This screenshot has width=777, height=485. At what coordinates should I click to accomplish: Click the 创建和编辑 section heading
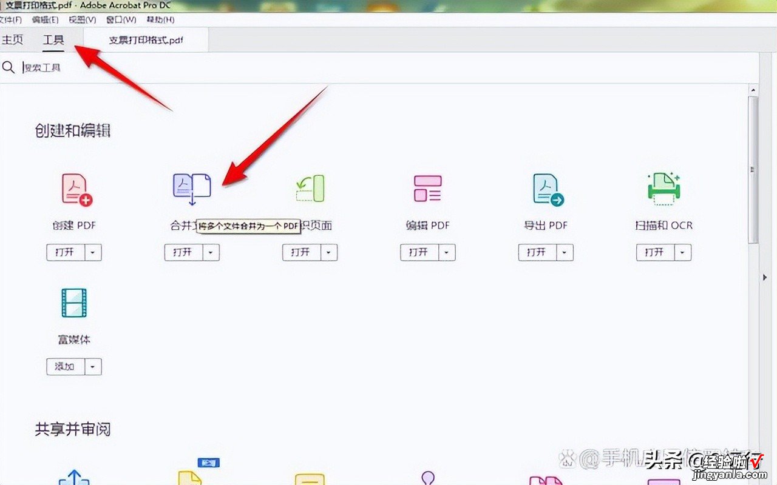click(x=73, y=130)
